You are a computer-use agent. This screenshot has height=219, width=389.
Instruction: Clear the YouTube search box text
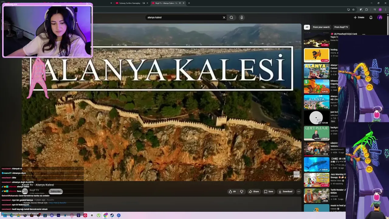point(224,17)
